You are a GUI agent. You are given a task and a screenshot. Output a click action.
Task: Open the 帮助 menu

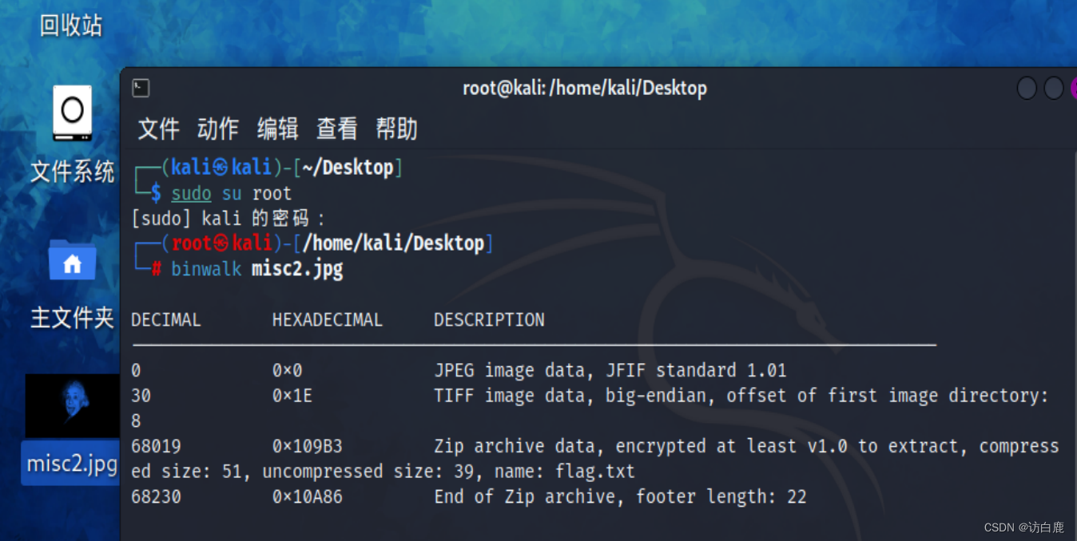tap(397, 128)
